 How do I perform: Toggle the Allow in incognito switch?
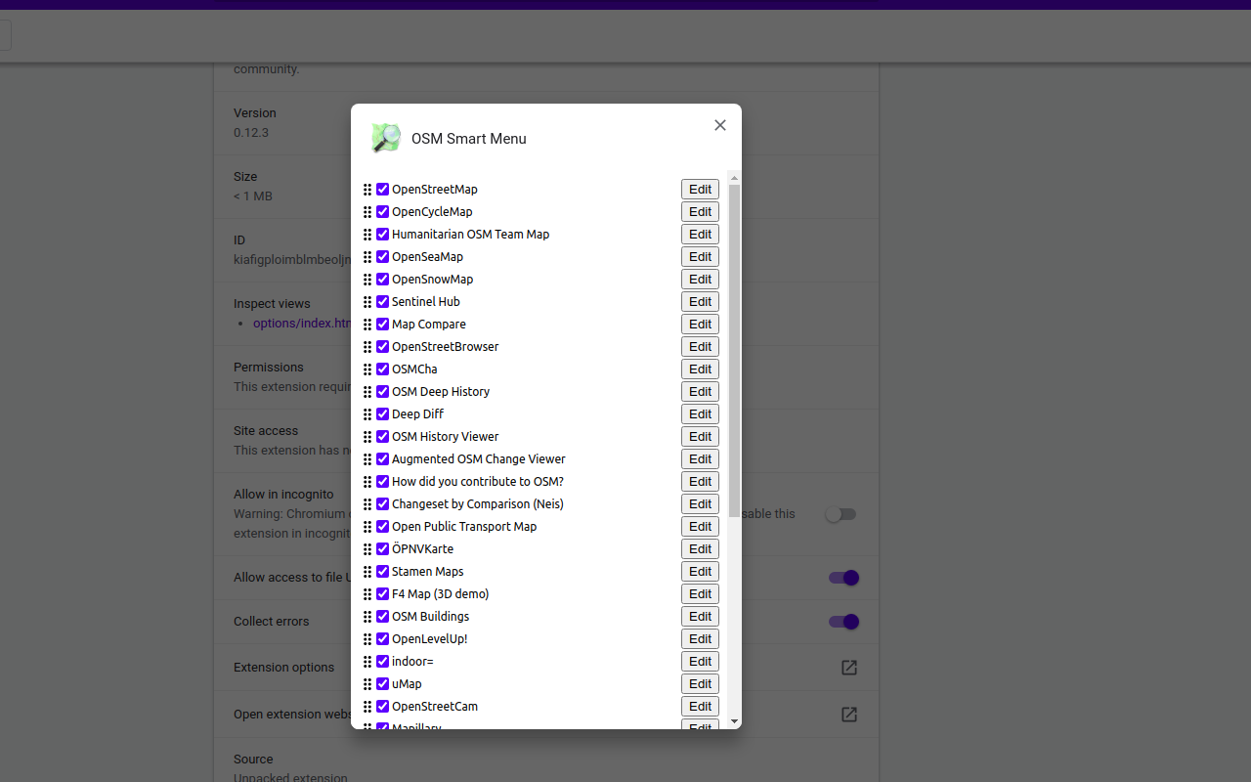[841, 514]
